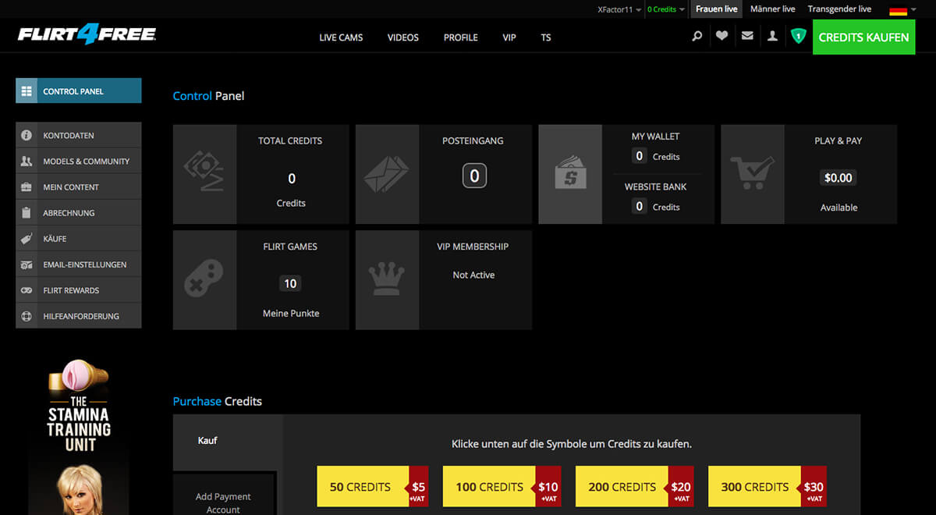Click the Mein Content briefcase icon
The image size is (936, 515).
point(27,187)
